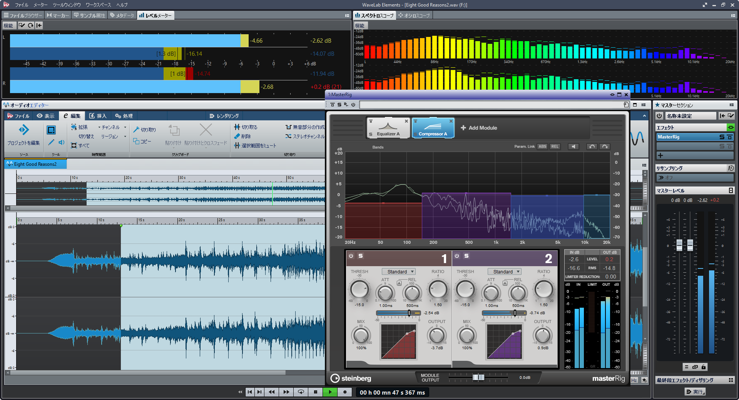739x400 pixels.
Task: Switch to the Insert (挿入) ribbon tab
Action: (98, 116)
